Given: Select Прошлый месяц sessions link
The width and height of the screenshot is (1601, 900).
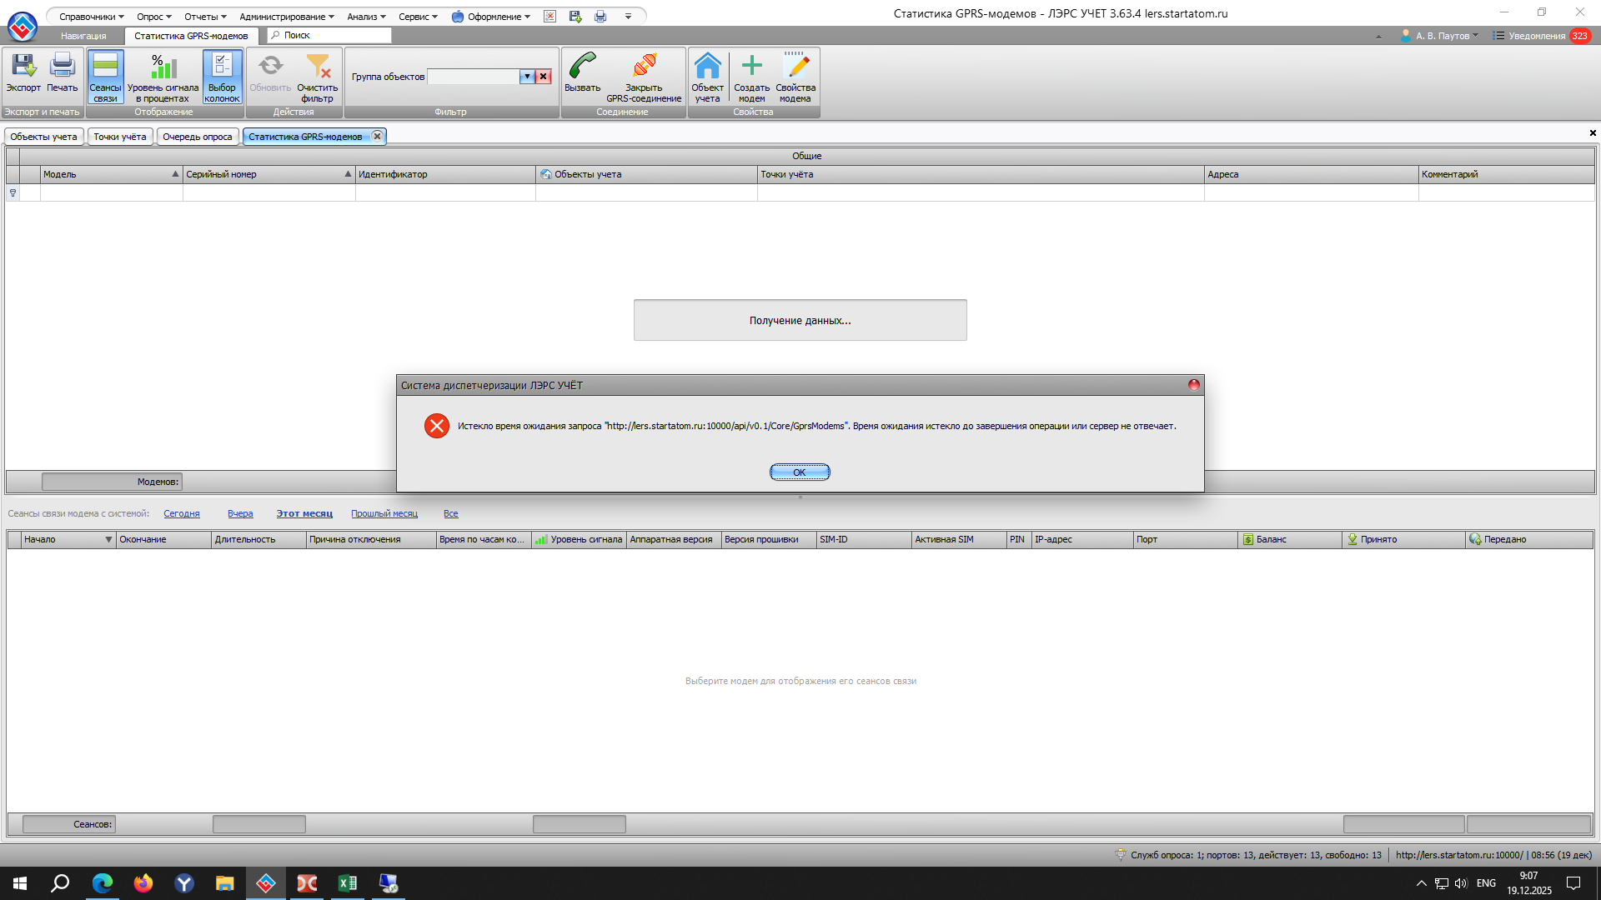Looking at the screenshot, I should (x=384, y=514).
